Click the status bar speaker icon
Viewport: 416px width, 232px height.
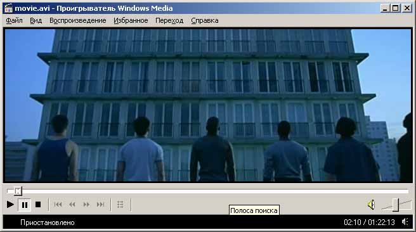pyautogui.click(x=405, y=222)
